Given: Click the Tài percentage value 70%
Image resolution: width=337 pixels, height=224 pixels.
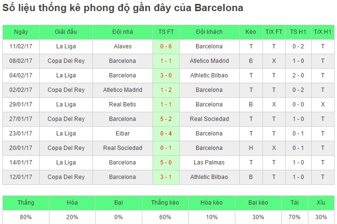Looking at the screenshot, I should 294,217.
